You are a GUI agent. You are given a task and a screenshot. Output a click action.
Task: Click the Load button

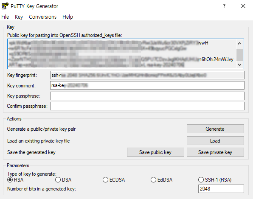coord(215,141)
